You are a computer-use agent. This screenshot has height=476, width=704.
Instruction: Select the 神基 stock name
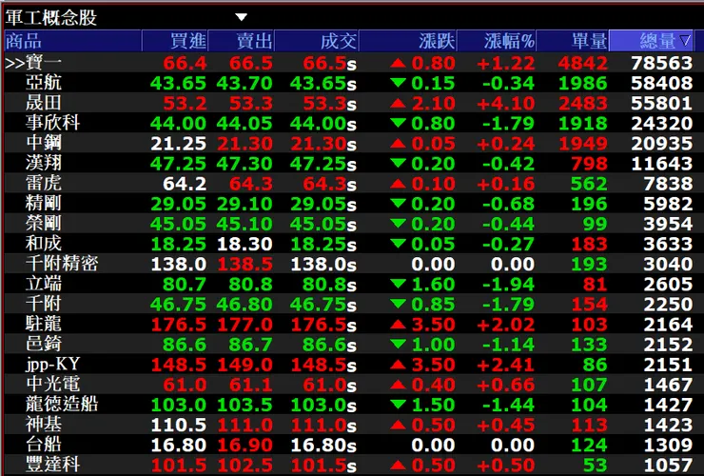click(44, 425)
